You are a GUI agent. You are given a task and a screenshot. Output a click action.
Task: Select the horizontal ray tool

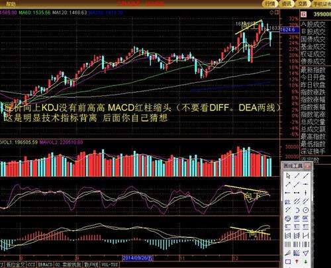click(288, 193)
